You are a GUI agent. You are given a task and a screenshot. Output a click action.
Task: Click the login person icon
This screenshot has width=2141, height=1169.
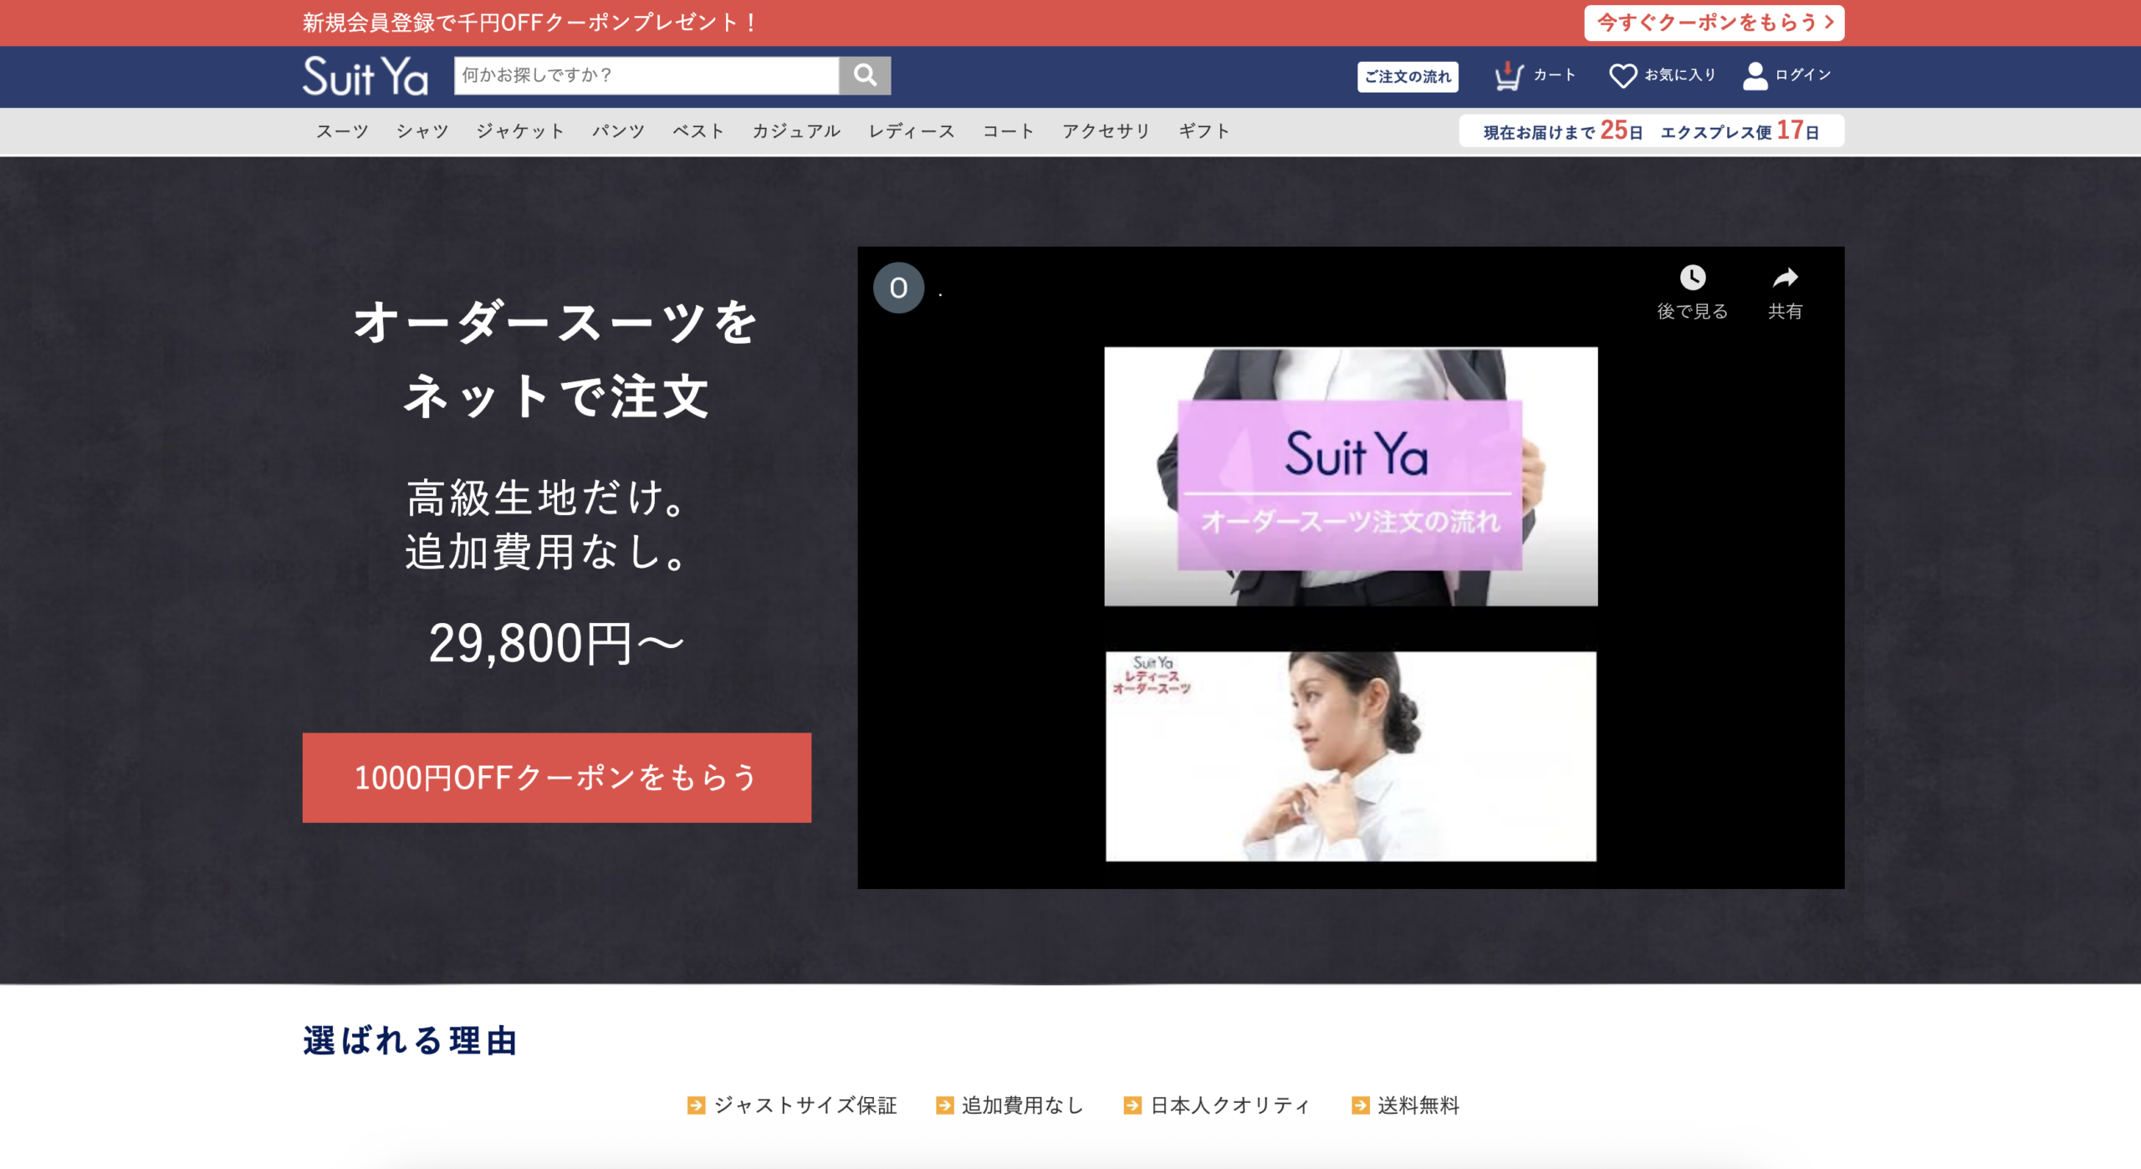click(x=1755, y=75)
